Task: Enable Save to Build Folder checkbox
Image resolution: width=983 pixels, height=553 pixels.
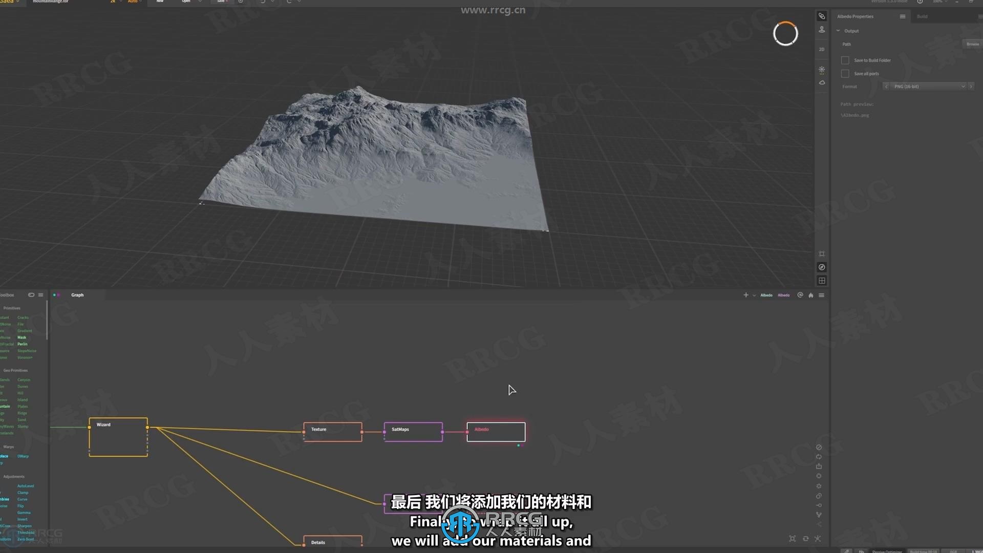Action: coord(845,60)
